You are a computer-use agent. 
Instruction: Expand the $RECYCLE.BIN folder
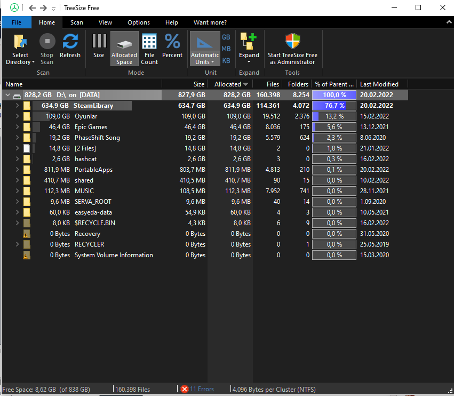(17, 223)
